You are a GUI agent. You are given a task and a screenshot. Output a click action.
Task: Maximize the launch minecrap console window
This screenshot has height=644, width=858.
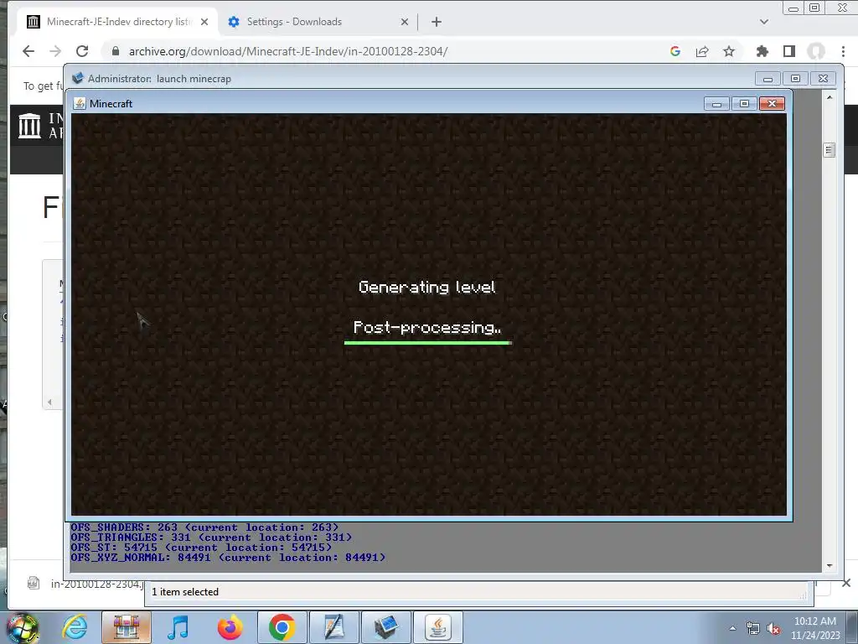796,79
